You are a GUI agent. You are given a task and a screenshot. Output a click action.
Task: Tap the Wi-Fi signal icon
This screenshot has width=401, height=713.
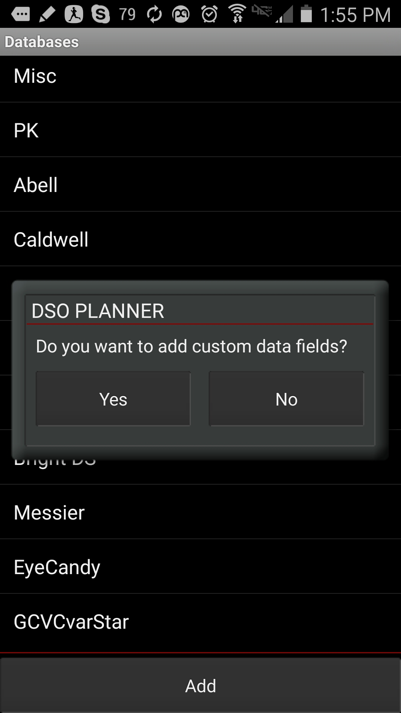(x=237, y=13)
